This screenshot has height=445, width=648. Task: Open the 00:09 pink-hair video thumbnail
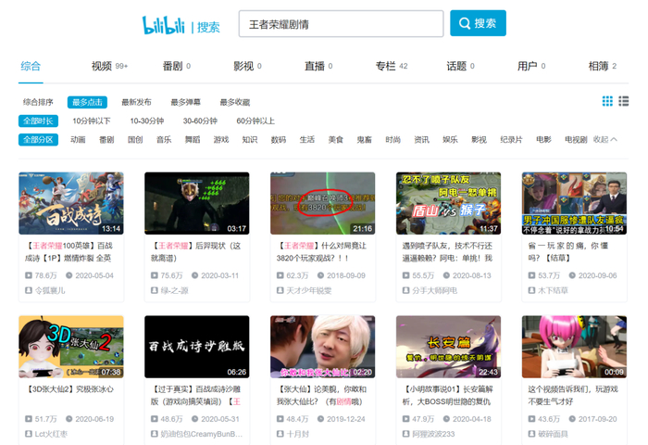tap(575, 347)
